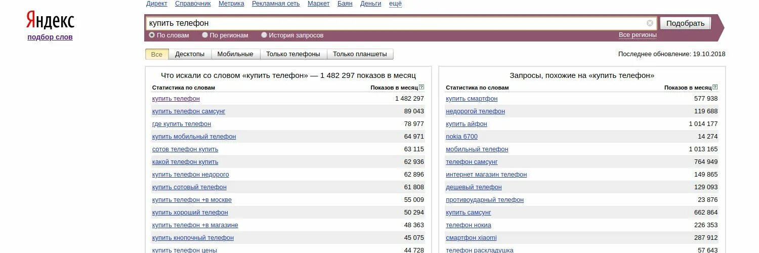The height and width of the screenshot is (253, 759).
Task: Open the 'купить хороший телефон' link
Action: tap(190, 213)
